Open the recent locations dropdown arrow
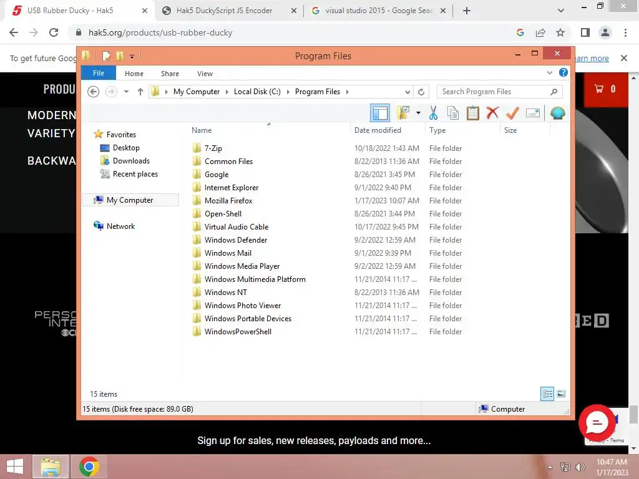The width and height of the screenshot is (639, 479). coord(126,92)
